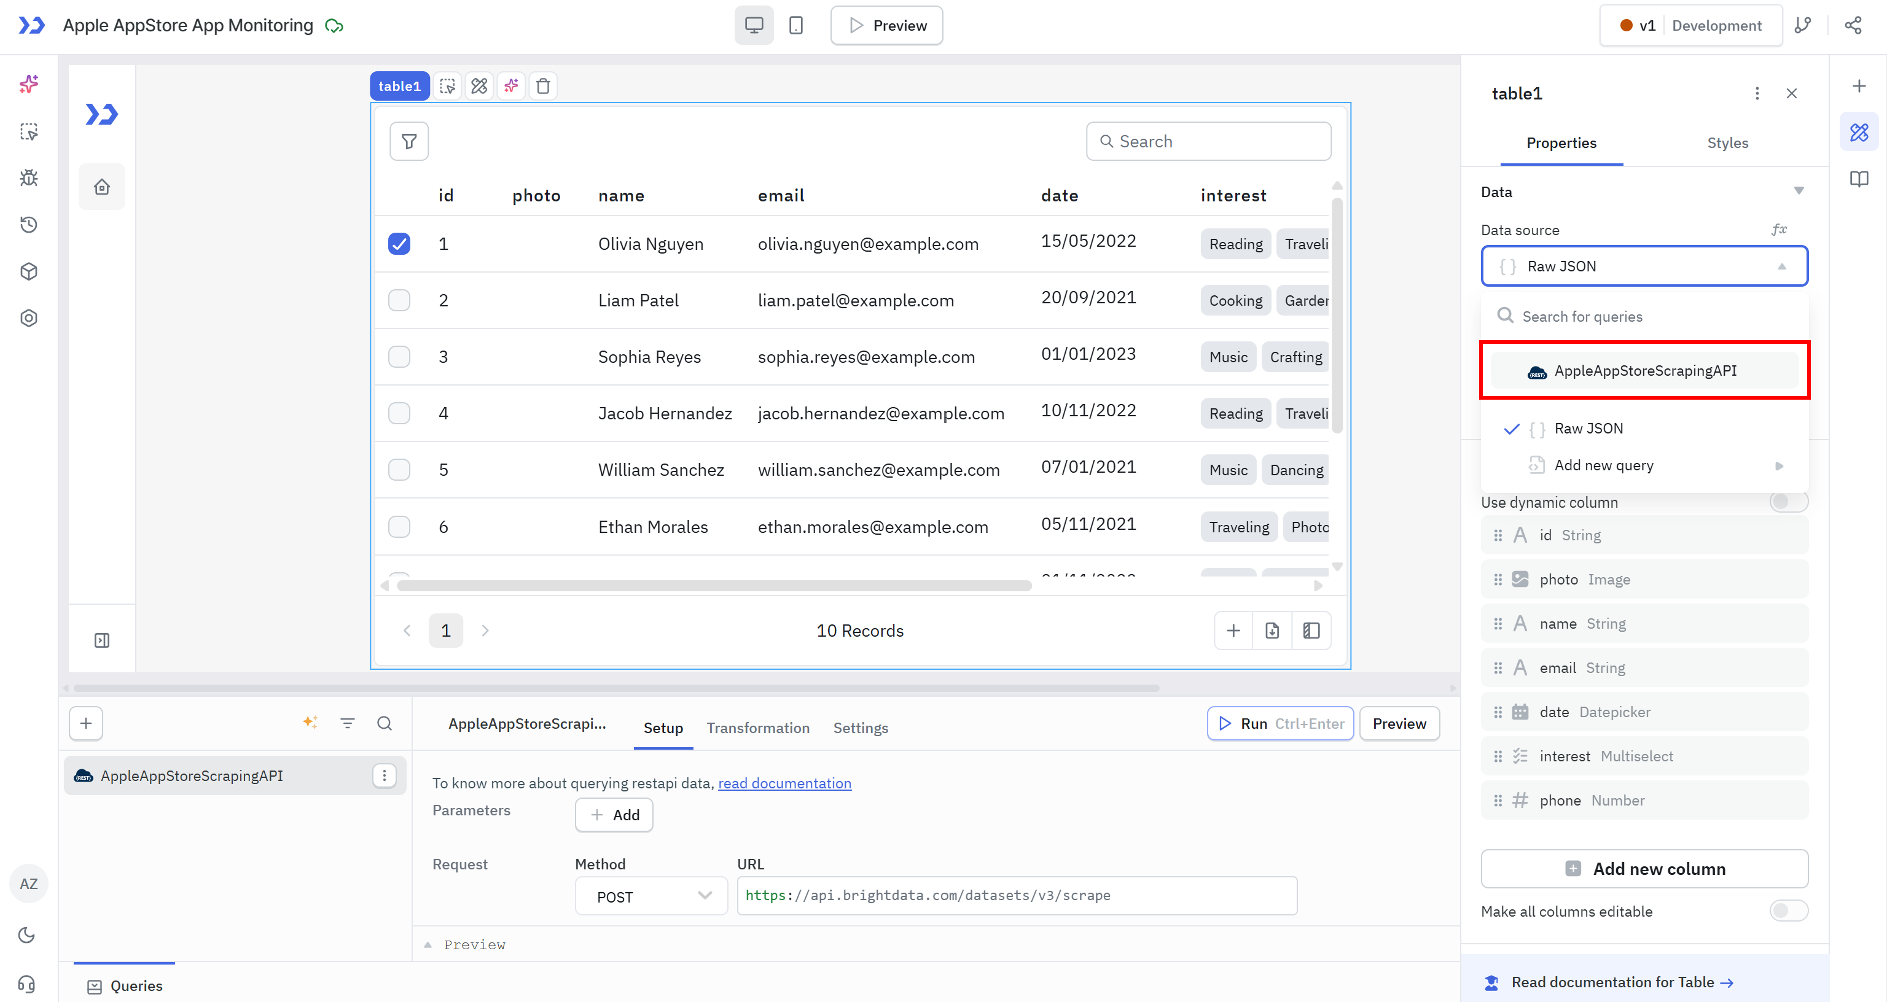Open the share icon in top bar
This screenshot has width=1887, height=1002.
click(x=1853, y=26)
